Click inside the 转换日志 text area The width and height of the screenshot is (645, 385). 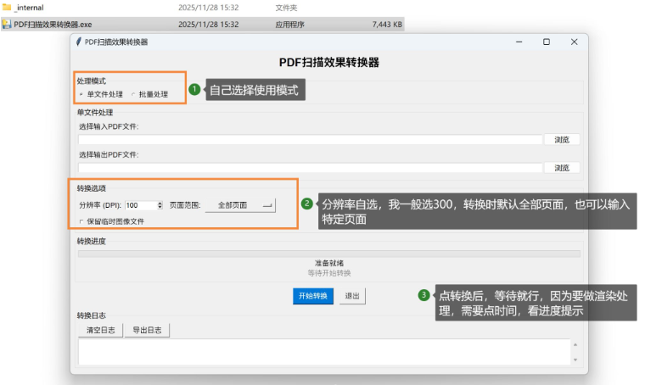(324, 352)
